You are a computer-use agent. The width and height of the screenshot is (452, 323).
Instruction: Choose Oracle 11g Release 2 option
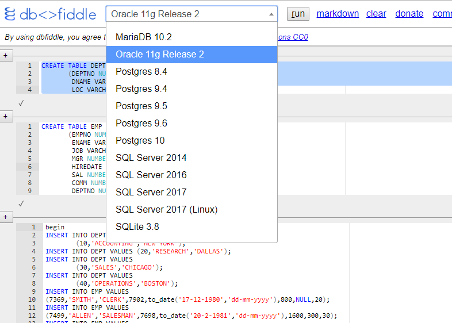(191, 55)
